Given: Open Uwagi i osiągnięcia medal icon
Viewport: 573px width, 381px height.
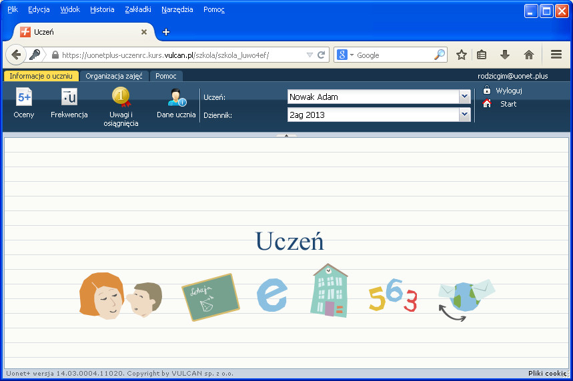Looking at the screenshot, I should [x=121, y=97].
